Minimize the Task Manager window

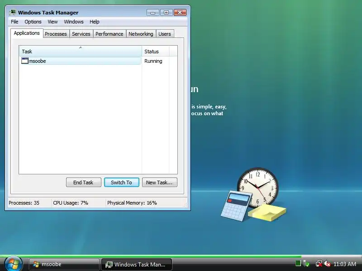tap(153, 13)
